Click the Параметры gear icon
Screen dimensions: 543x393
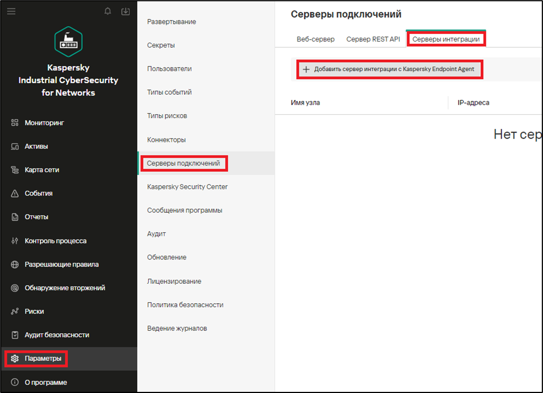click(14, 359)
